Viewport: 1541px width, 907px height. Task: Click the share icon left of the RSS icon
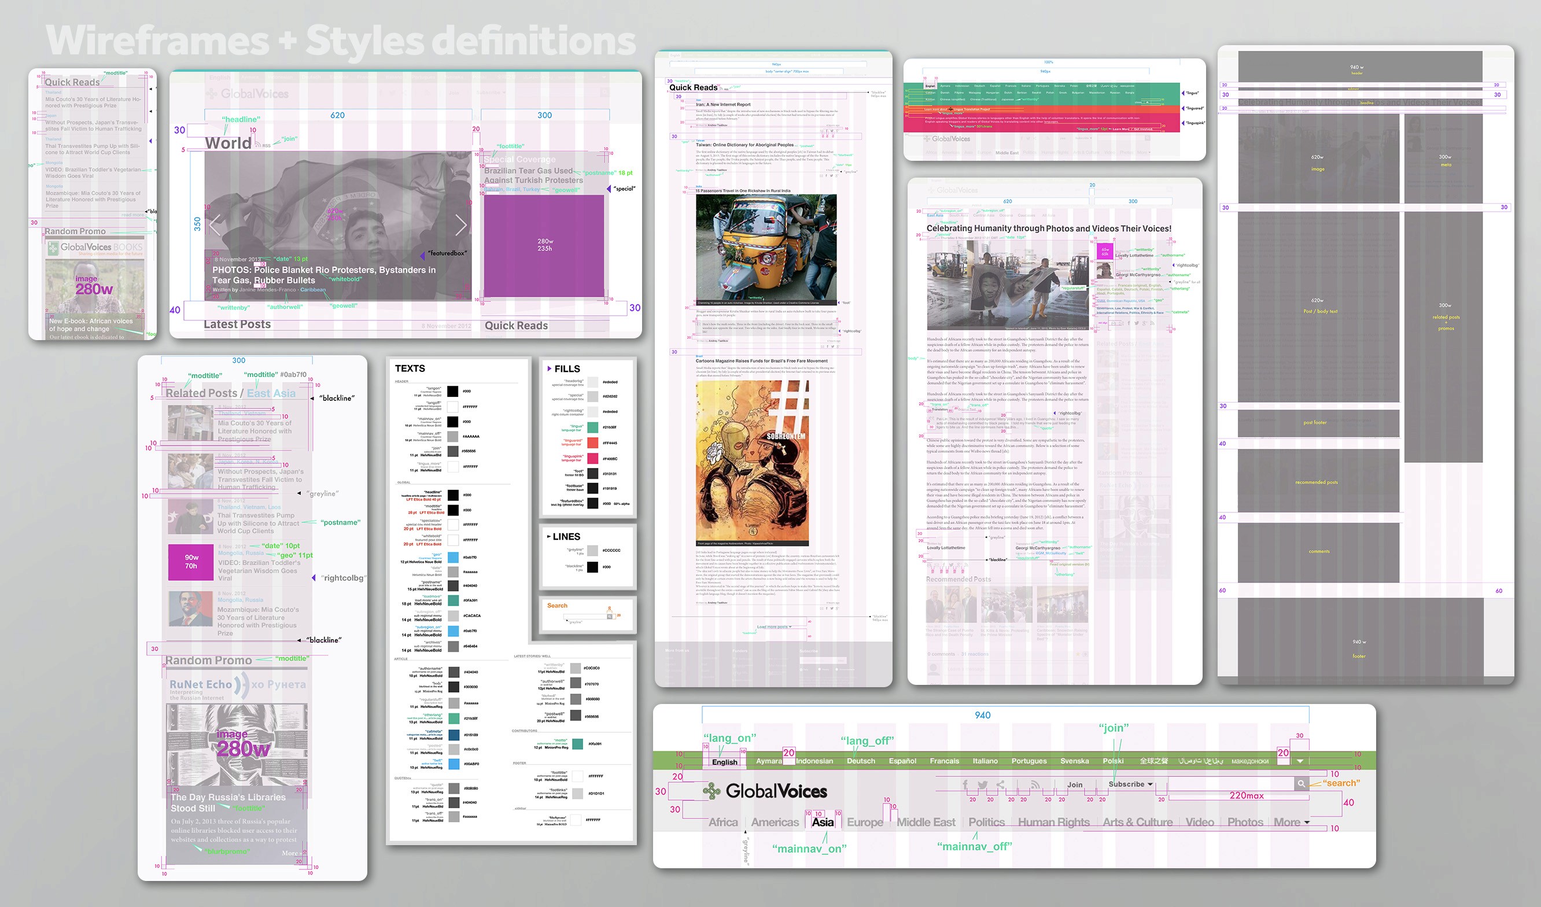1000,784
